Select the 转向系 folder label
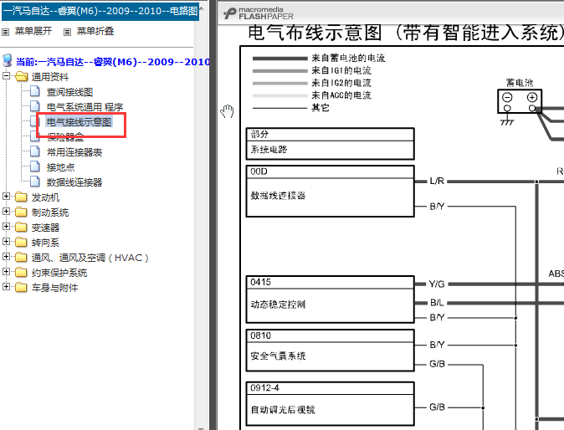This screenshot has height=430, width=564. (x=45, y=243)
